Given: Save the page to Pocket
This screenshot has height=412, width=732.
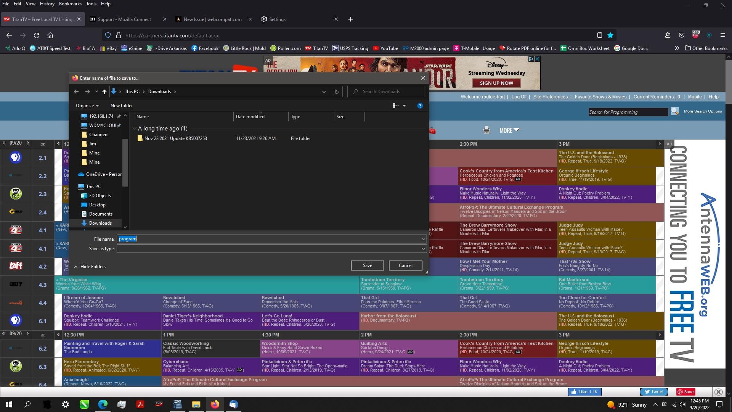Looking at the screenshot, I should click(681, 35).
